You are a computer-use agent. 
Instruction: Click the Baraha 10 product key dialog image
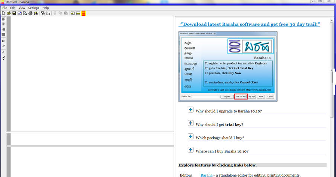click(x=228, y=66)
